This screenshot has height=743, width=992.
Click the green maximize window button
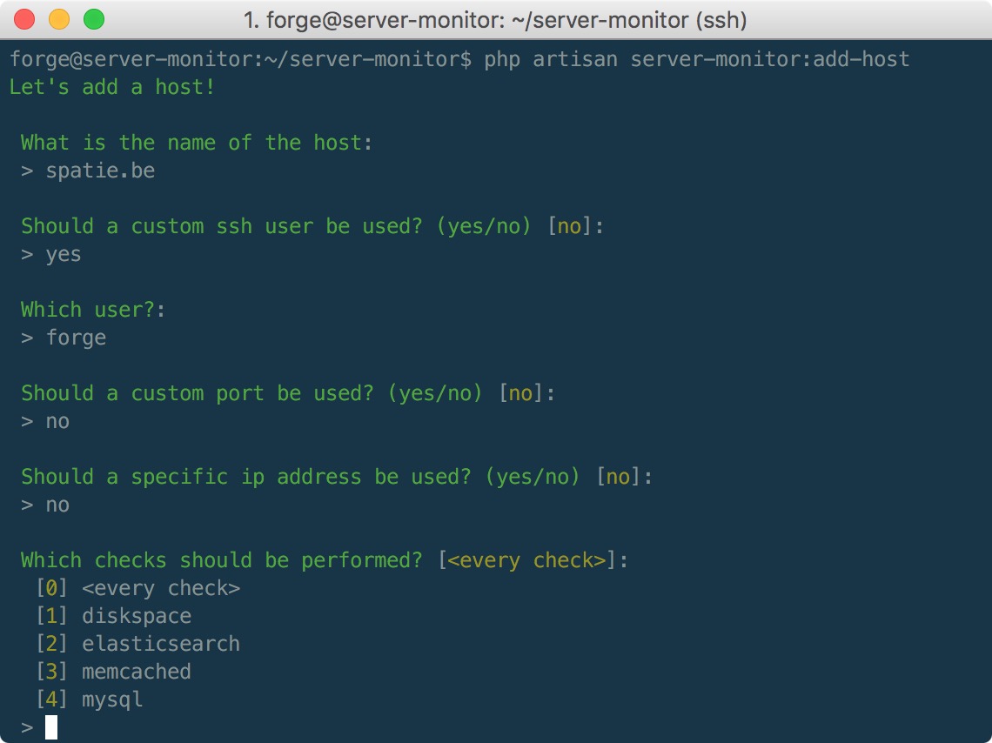(x=93, y=19)
